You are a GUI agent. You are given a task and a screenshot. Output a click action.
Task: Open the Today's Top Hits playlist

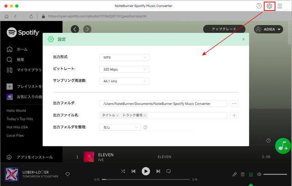point(19,119)
